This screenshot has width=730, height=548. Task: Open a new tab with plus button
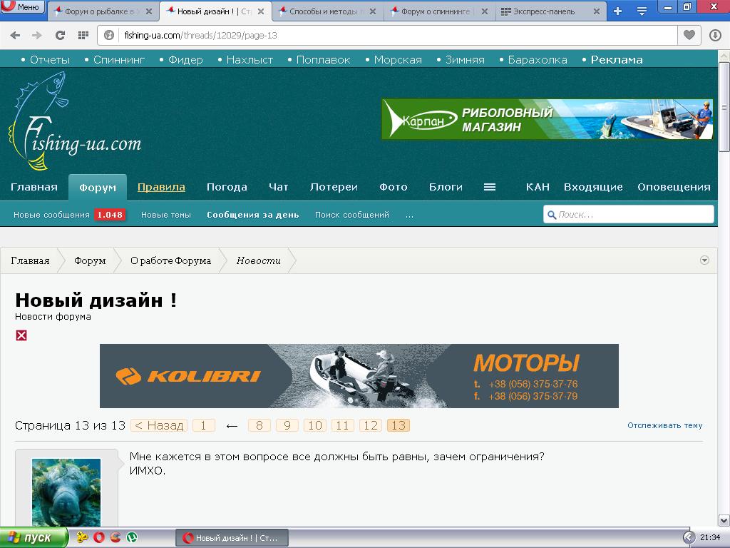point(617,11)
